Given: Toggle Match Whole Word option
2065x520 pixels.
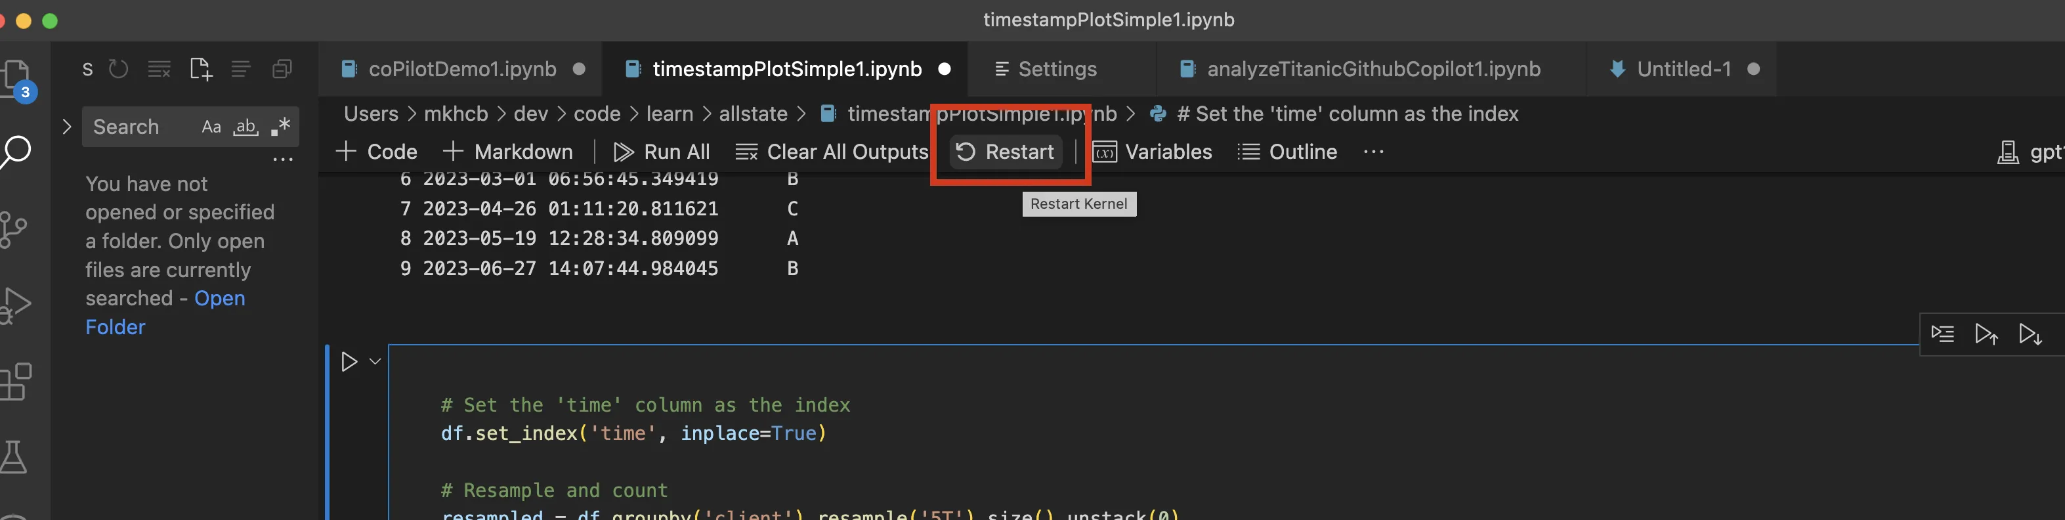Looking at the screenshot, I should tap(245, 127).
